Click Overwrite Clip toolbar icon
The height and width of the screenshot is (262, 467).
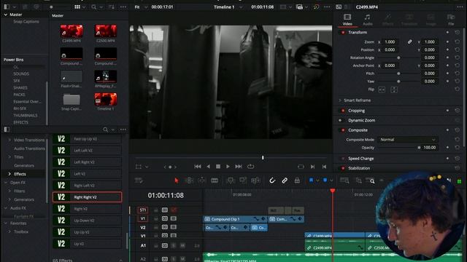click(243, 180)
